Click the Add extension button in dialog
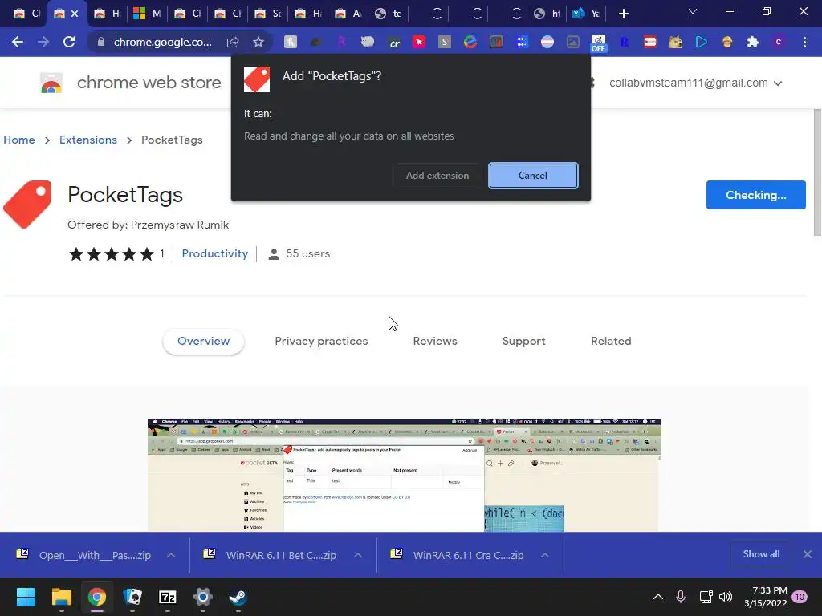Image resolution: width=822 pixels, height=616 pixels. click(x=437, y=176)
